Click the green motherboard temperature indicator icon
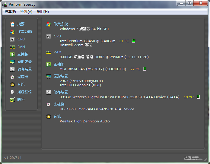 [x=145, y=69]
